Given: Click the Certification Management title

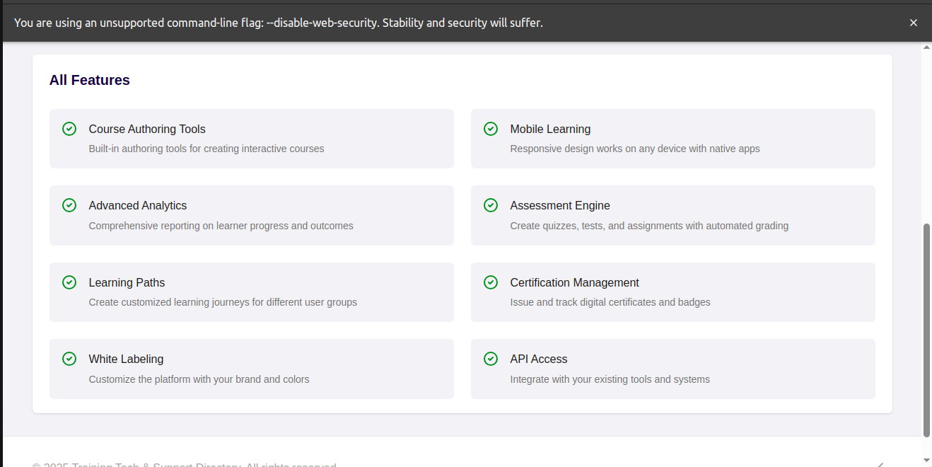Looking at the screenshot, I should click(574, 282).
